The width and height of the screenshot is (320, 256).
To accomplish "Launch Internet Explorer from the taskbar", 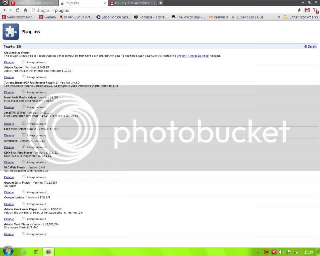I will click(24, 252).
